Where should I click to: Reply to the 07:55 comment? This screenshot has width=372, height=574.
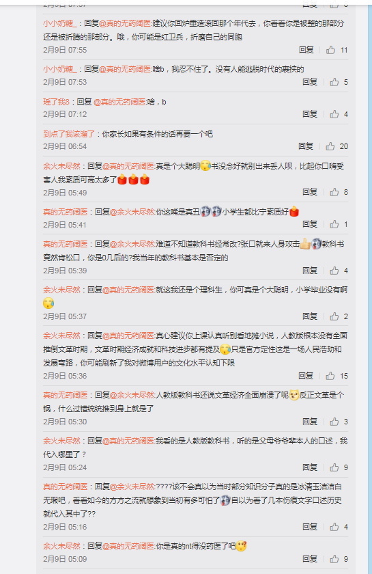coord(306,50)
